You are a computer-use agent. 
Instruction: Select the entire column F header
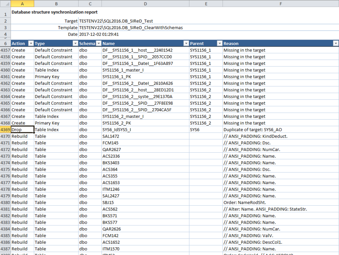pyautogui.click(x=280, y=3)
